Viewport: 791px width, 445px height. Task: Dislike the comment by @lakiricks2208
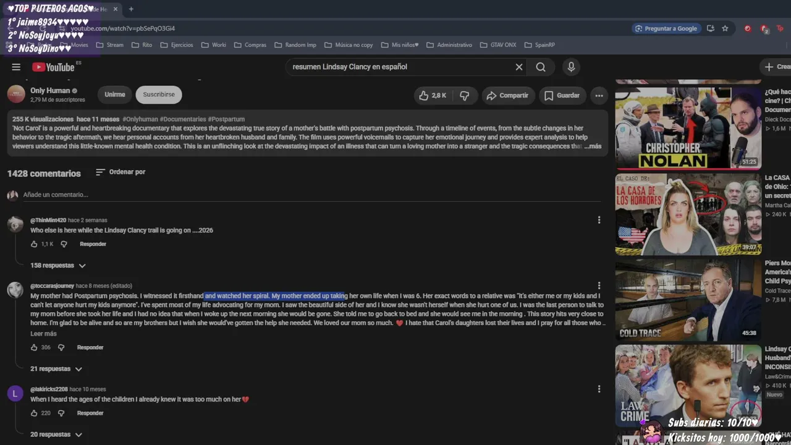[61, 413]
